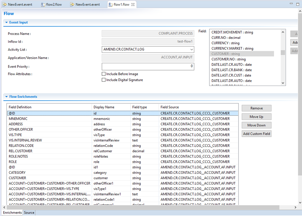Switch to the flow2.flow tab
Screen dimensions: 302x216
click(x=54, y=5)
